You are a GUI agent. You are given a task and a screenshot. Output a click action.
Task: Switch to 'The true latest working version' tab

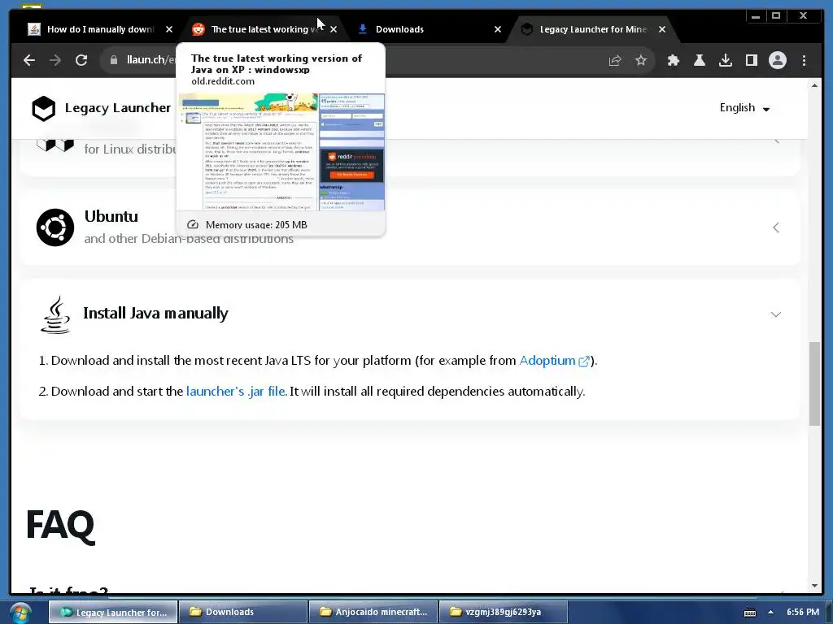264,29
